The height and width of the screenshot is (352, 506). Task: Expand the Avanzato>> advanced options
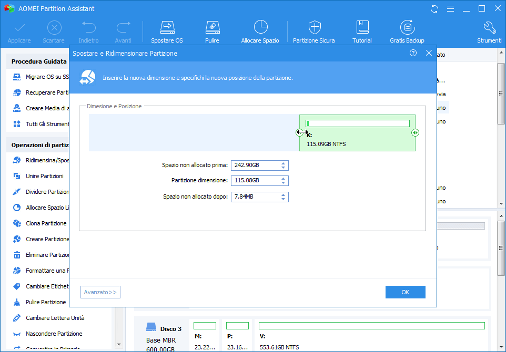[100, 292]
